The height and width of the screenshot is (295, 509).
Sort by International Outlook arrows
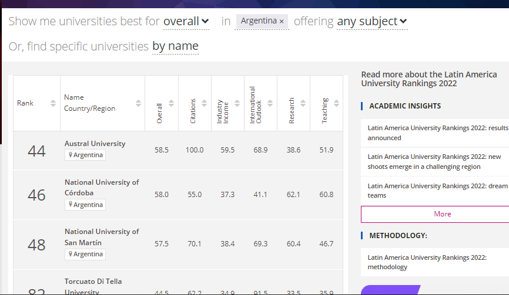click(270, 103)
